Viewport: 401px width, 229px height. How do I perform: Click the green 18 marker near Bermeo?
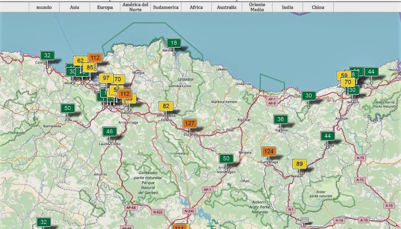(x=174, y=43)
